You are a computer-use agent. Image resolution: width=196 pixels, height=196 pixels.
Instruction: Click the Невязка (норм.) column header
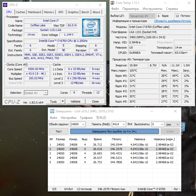[x=164, y=139]
